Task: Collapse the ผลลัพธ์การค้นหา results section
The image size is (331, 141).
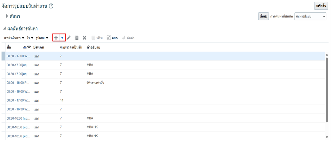Action: (x=5, y=28)
